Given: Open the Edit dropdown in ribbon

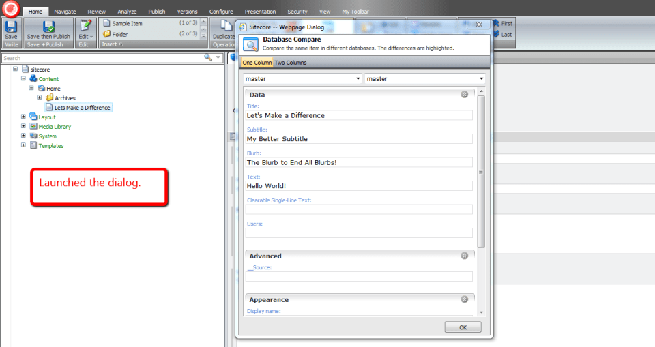Looking at the screenshot, I should [x=86, y=37].
